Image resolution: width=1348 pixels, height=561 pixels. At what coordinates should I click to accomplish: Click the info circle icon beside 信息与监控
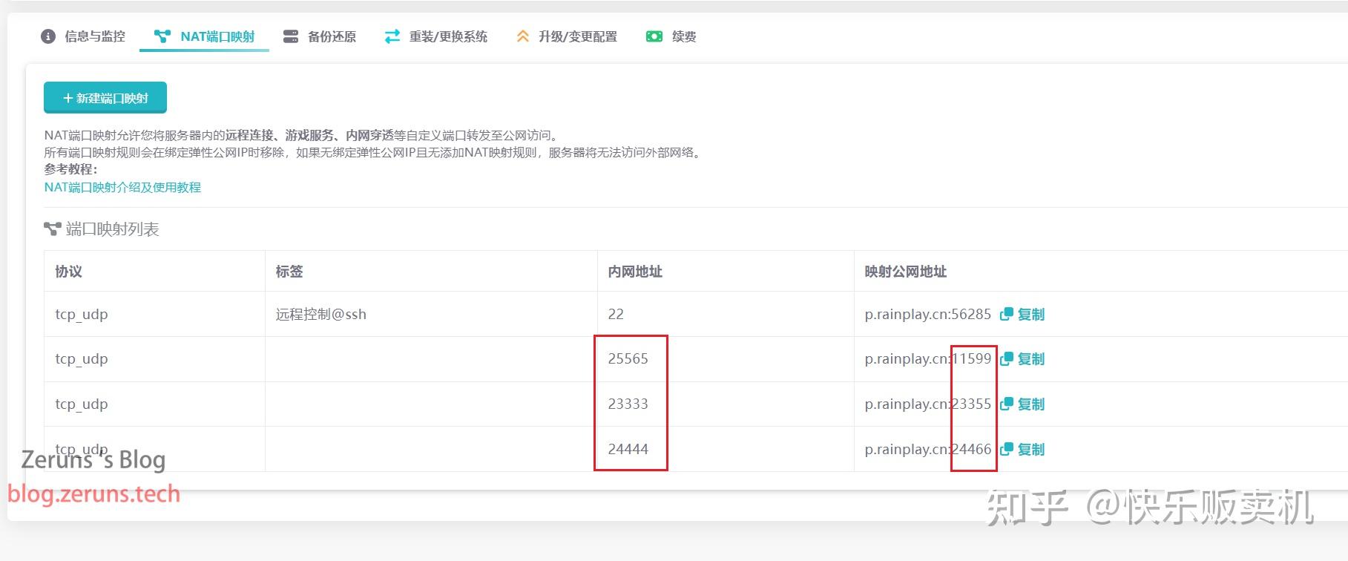pos(48,36)
